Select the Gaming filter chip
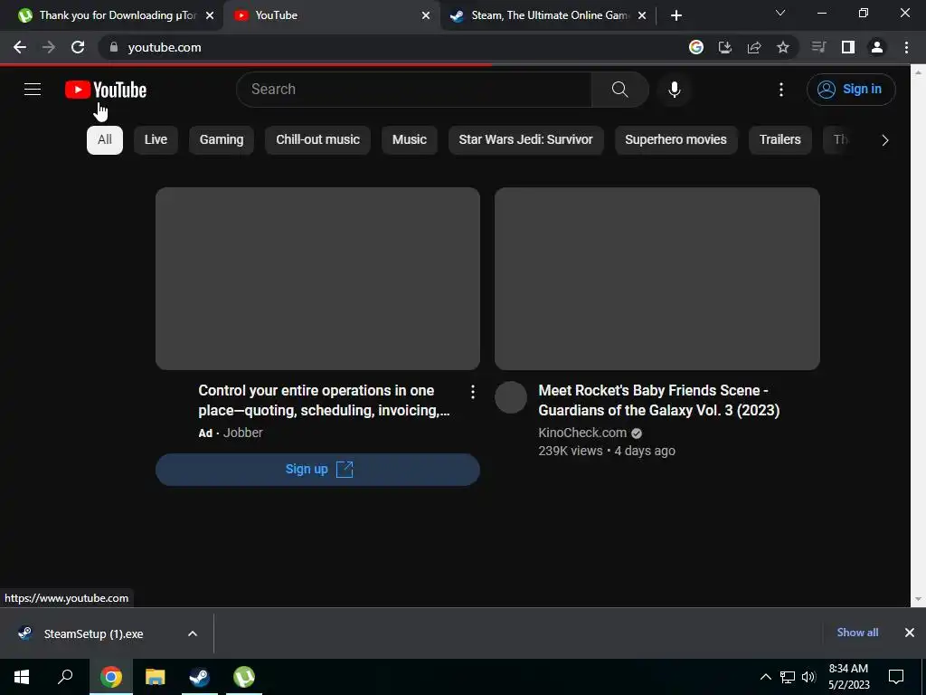The image size is (926, 695). [222, 139]
